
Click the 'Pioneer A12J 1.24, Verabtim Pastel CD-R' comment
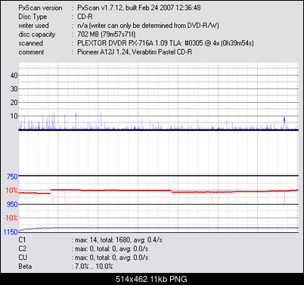(135, 52)
